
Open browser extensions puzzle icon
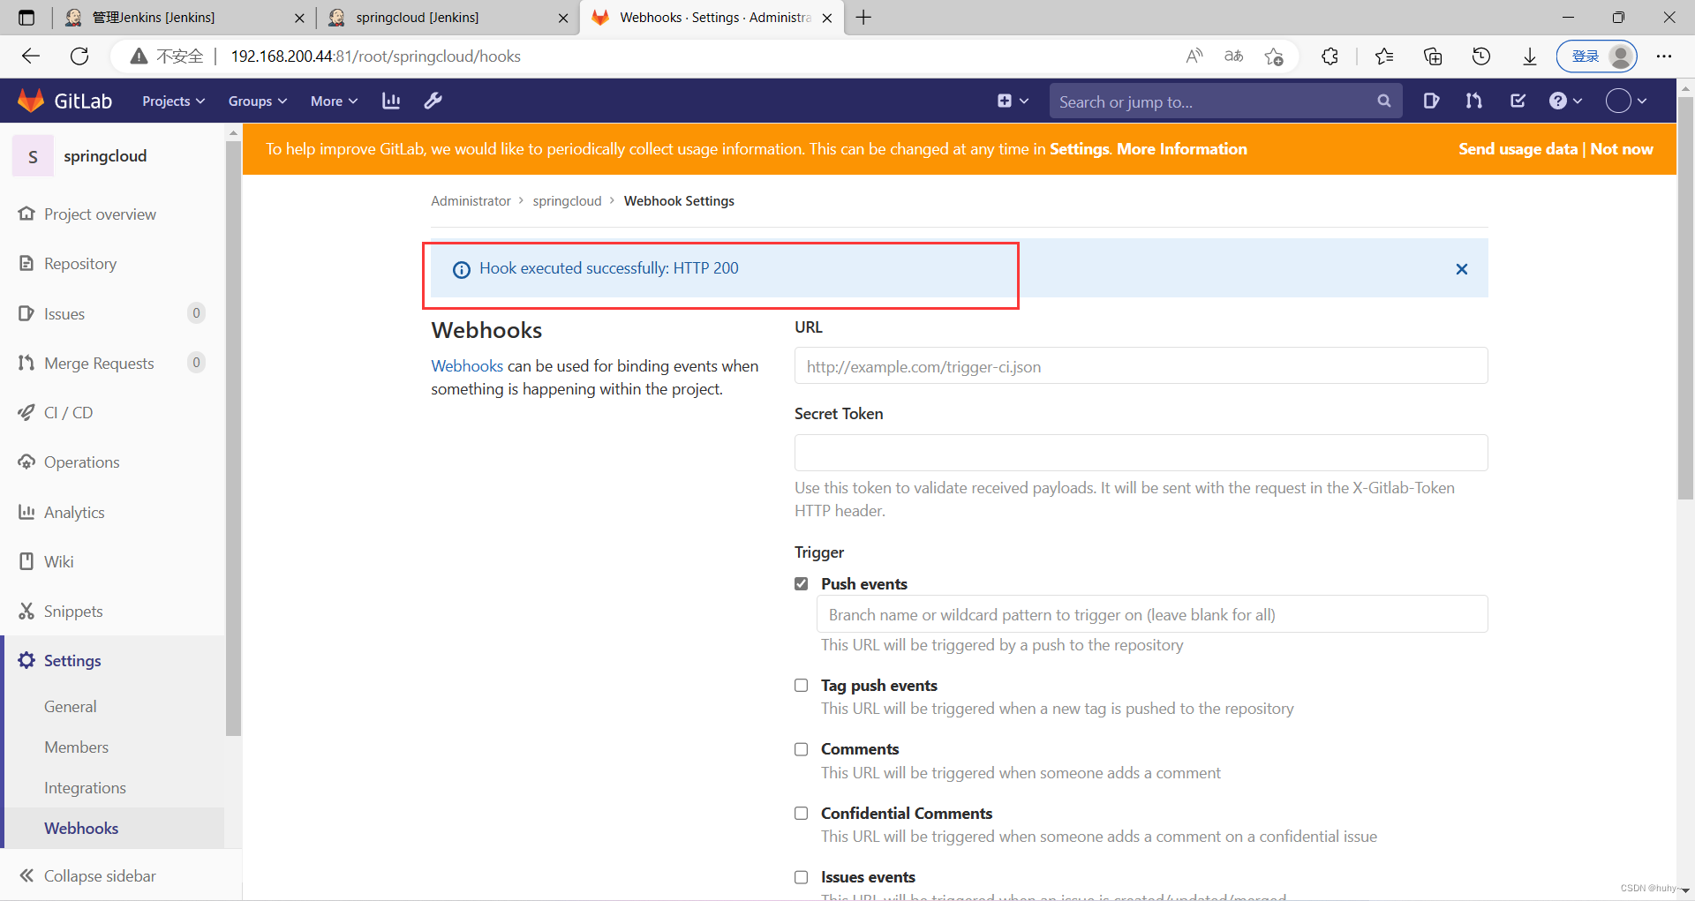(1330, 56)
